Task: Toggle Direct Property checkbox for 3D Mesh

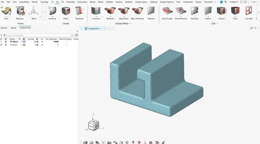Action: [66, 45]
